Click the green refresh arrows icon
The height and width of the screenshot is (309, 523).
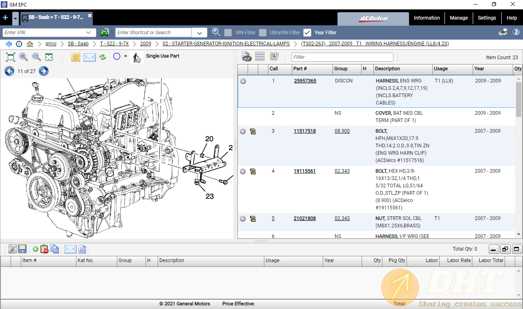[x=103, y=57]
